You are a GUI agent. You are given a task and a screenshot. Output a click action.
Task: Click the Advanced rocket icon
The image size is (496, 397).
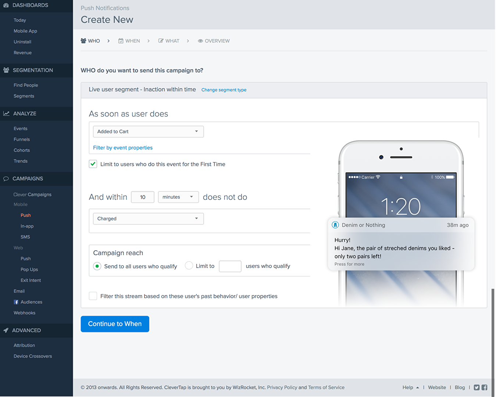point(6,330)
